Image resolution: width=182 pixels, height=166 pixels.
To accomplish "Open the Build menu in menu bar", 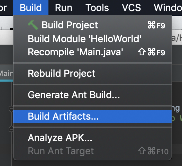I will [x=31, y=8].
